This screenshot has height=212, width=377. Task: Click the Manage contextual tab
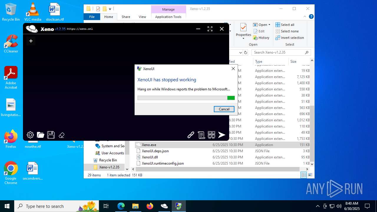click(x=168, y=9)
